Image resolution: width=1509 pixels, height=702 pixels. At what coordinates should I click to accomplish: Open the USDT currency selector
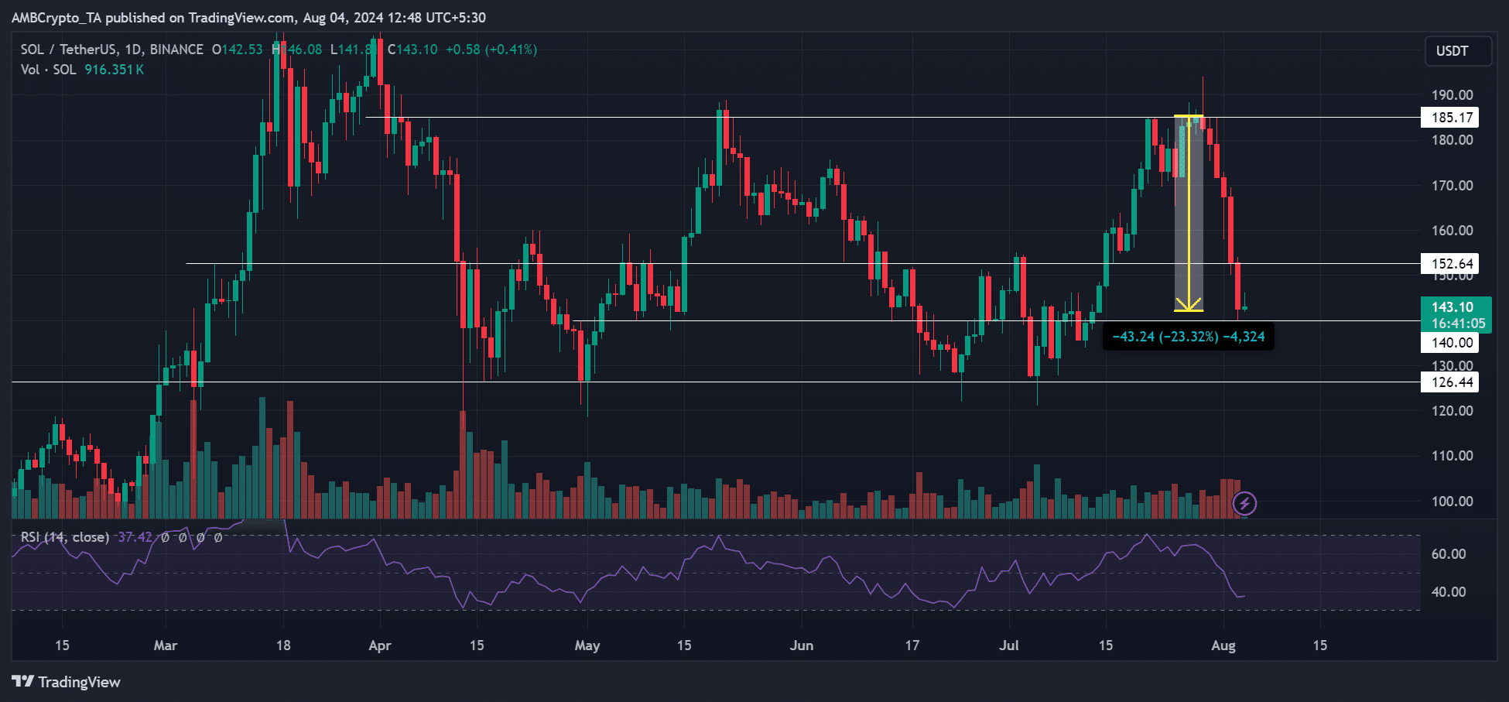point(1458,51)
